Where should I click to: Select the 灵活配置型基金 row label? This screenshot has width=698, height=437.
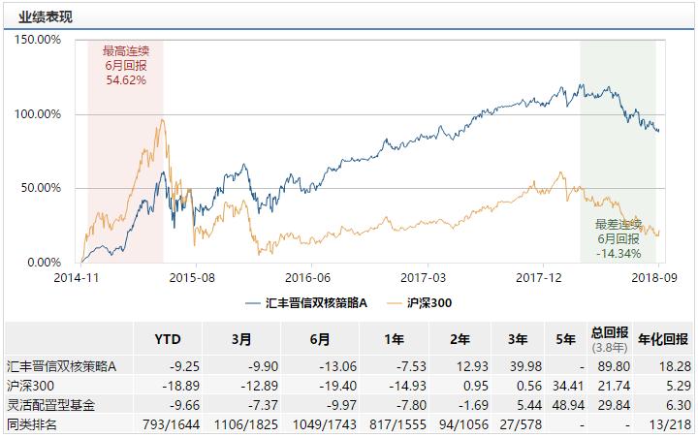[x=50, y=405]
